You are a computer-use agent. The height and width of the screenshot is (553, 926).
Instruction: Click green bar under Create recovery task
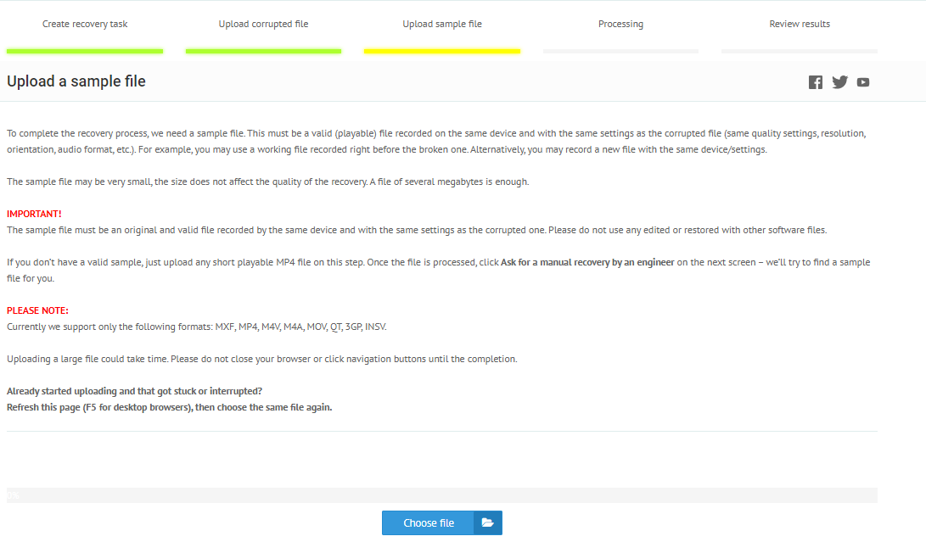(x=85, y=51)
